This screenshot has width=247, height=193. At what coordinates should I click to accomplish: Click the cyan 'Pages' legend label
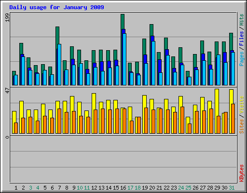pos(241,59)
